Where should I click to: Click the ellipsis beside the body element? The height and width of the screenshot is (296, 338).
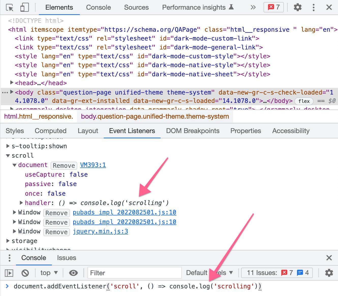[5, 93]
